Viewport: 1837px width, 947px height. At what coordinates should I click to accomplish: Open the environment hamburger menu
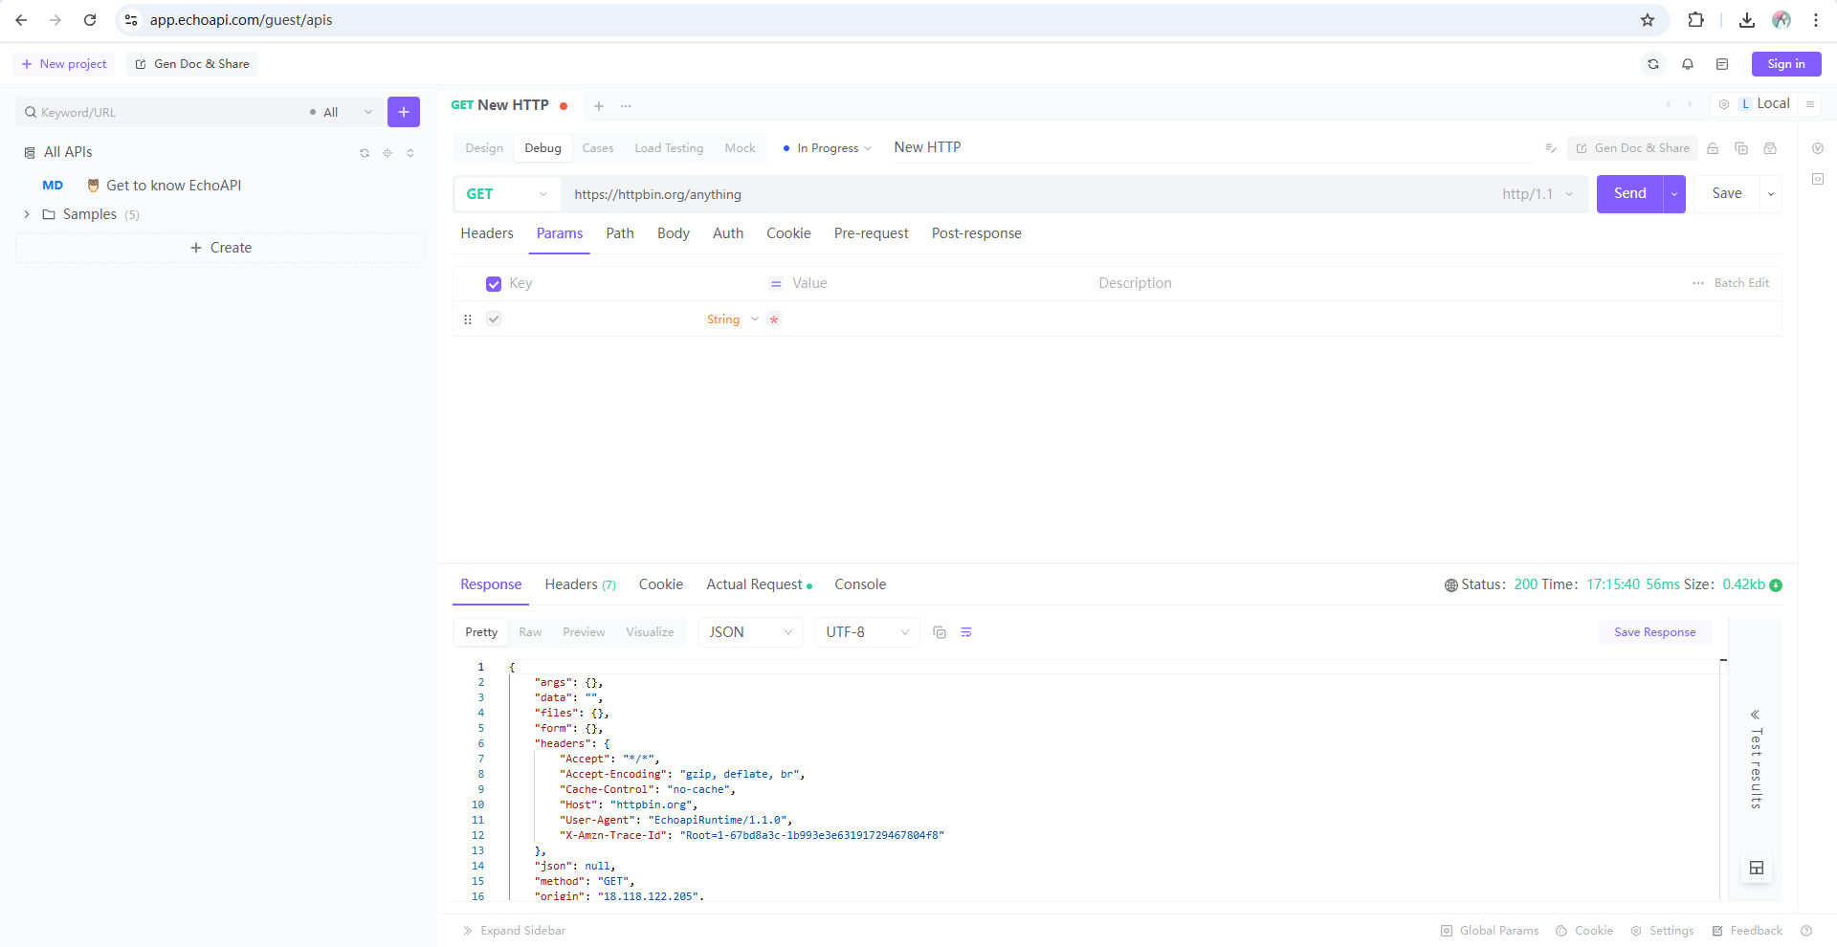[1810, 104]
